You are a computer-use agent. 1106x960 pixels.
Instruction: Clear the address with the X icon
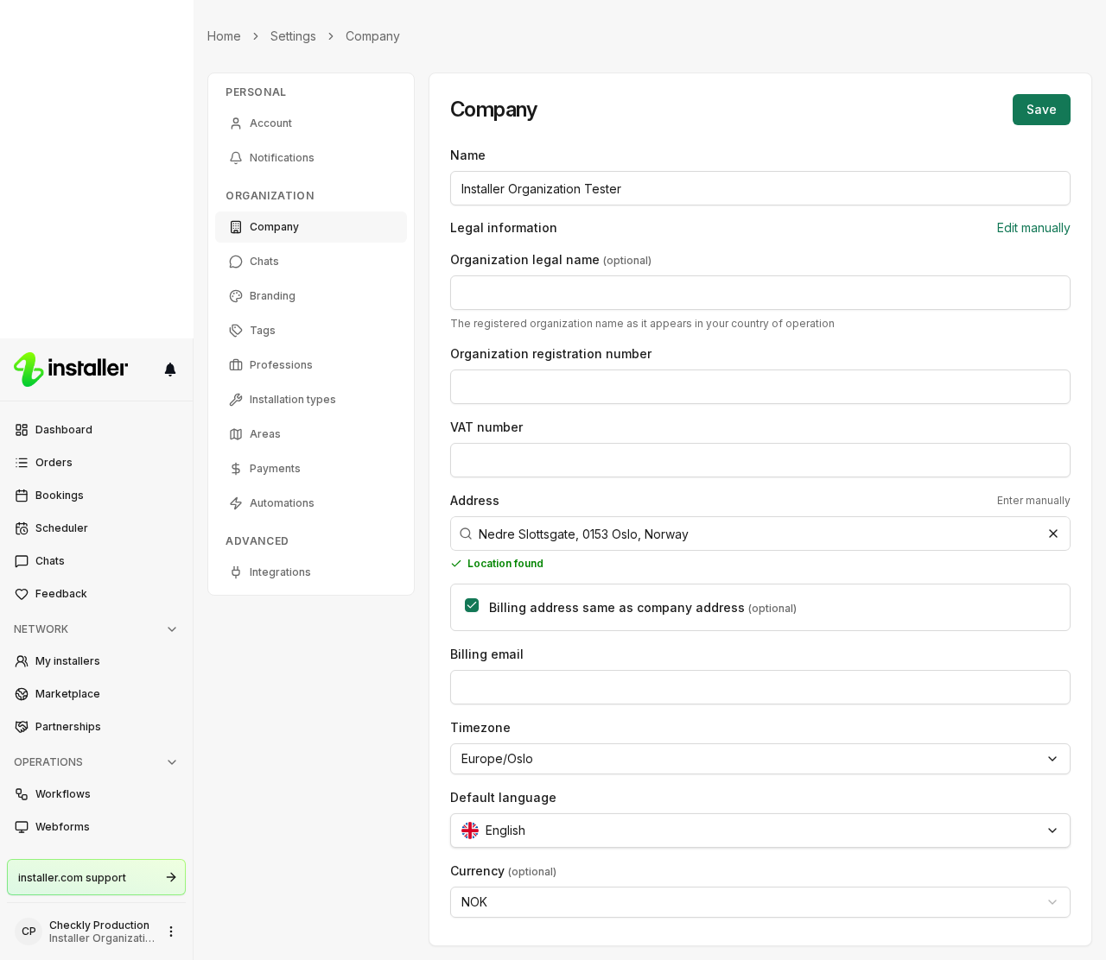(x=1053, y=534)
